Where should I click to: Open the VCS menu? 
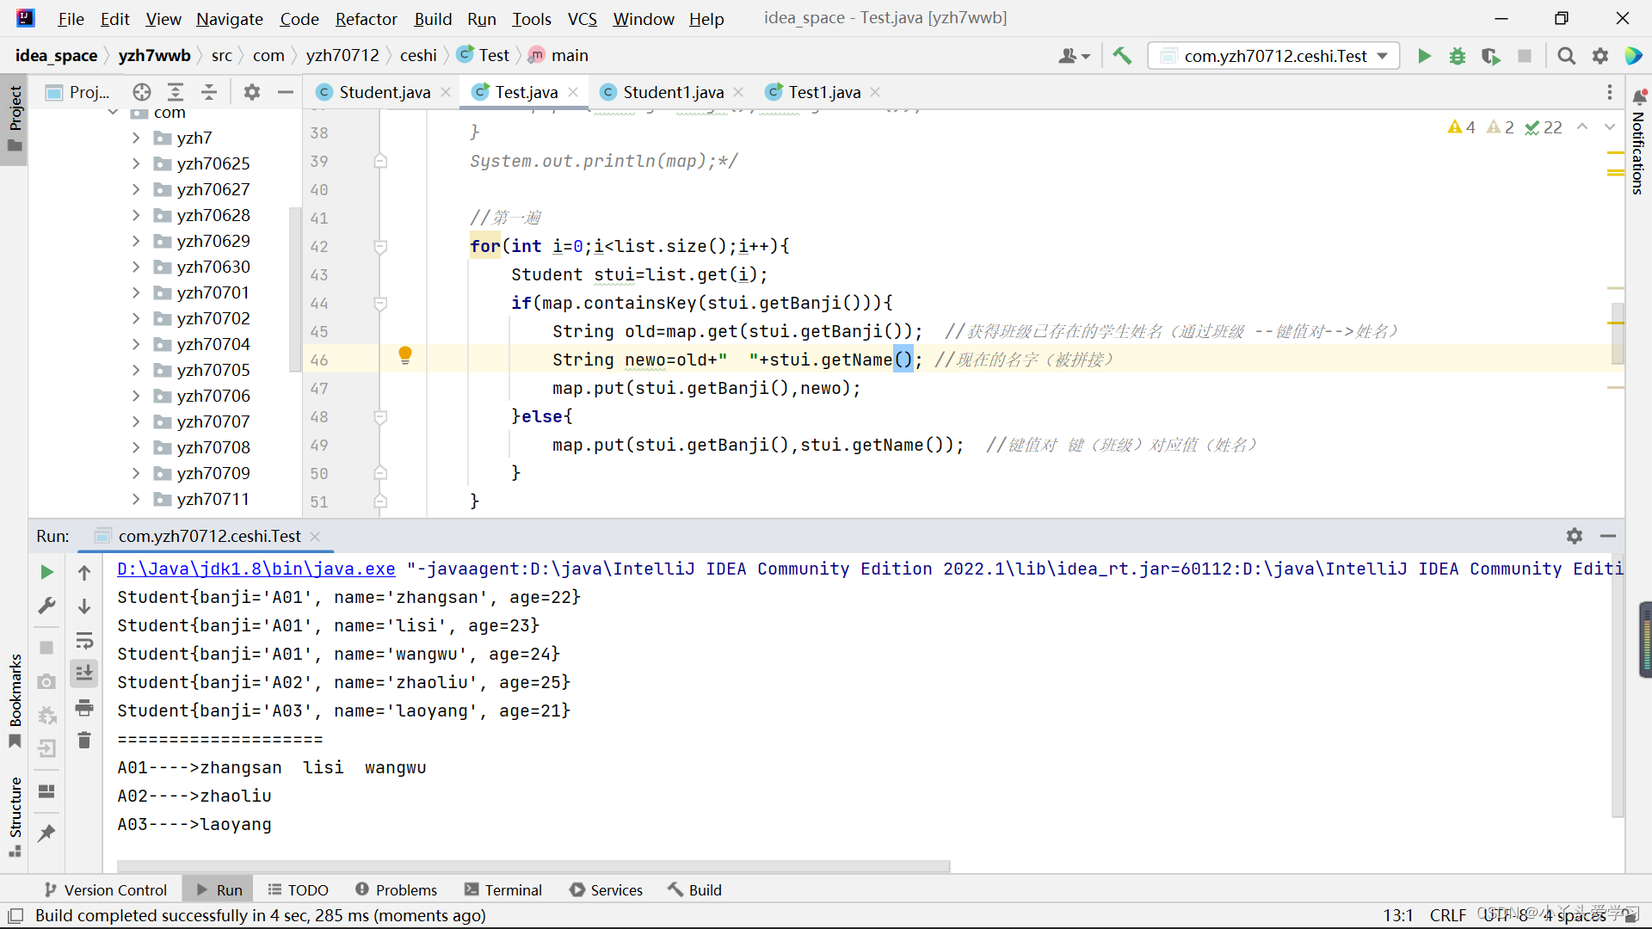pos(583,19)
